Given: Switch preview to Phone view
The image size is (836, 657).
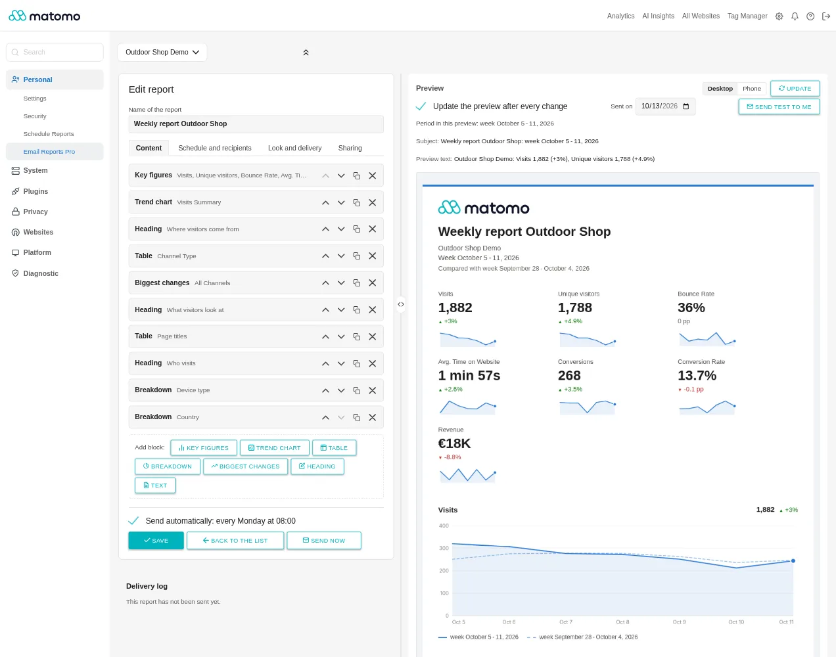Looking at the screenshot, I should 752,89.
